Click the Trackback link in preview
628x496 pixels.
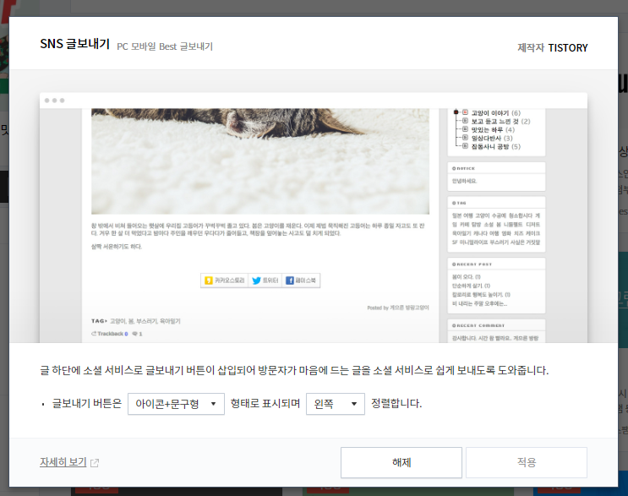(110, 334)
